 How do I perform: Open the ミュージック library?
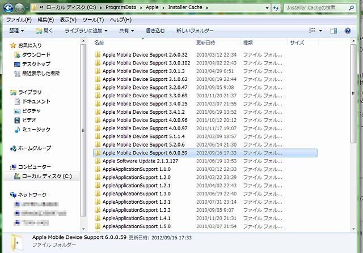coord(32,130)
